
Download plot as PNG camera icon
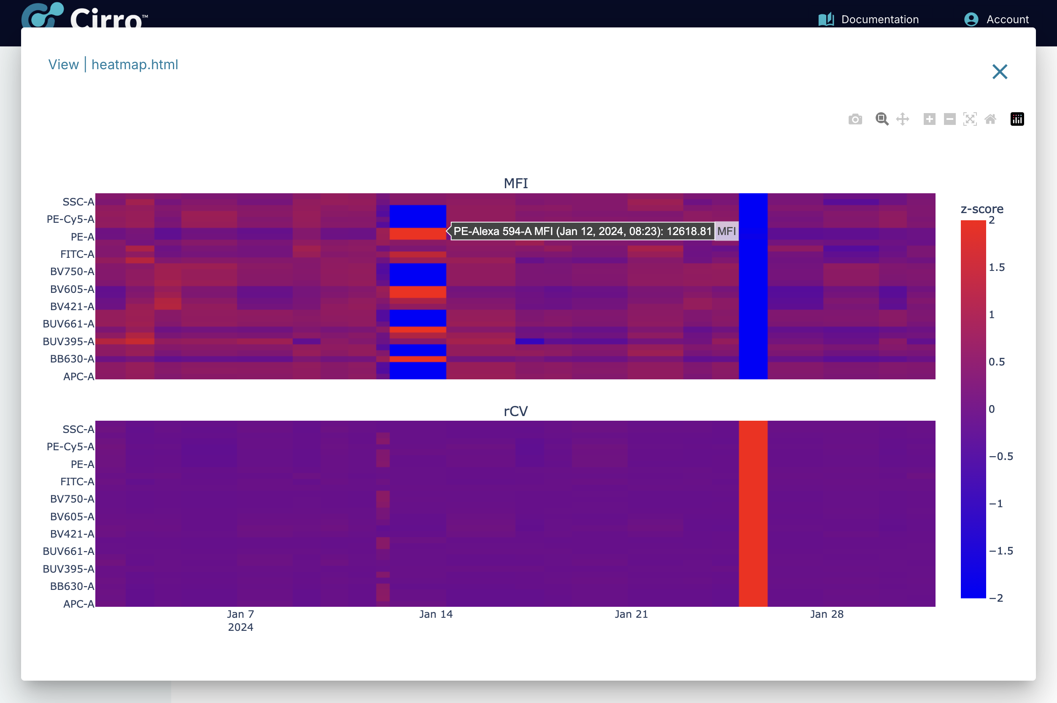tap(855, 119)
